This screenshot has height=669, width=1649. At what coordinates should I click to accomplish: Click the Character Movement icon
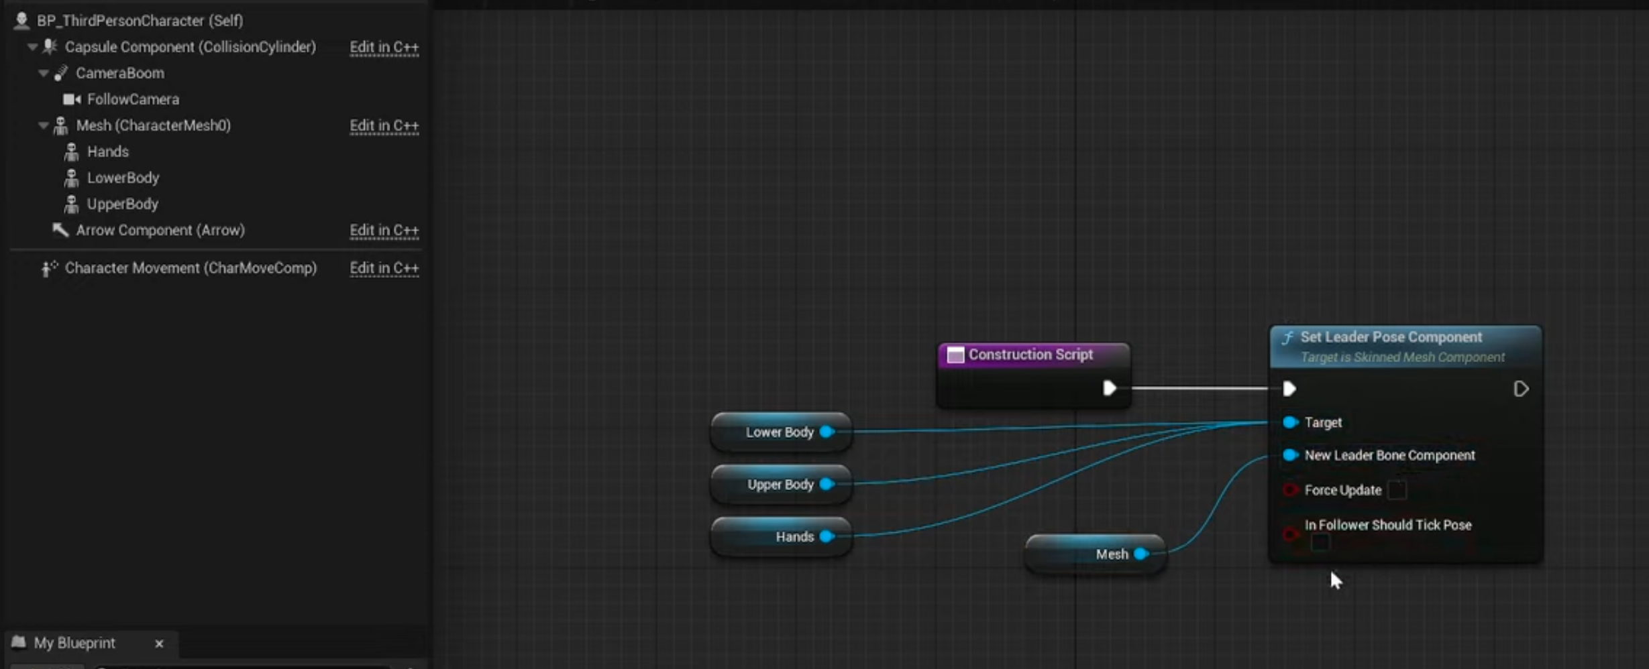(50, 268)
